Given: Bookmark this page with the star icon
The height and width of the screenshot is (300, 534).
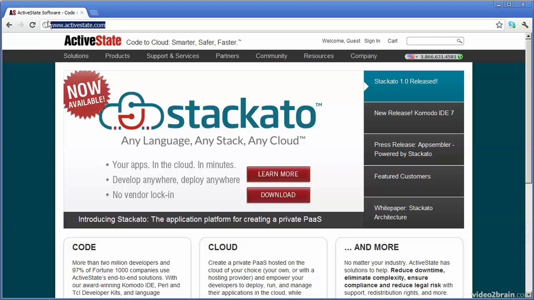Looking at the screenshot, I should pos(499,25).
